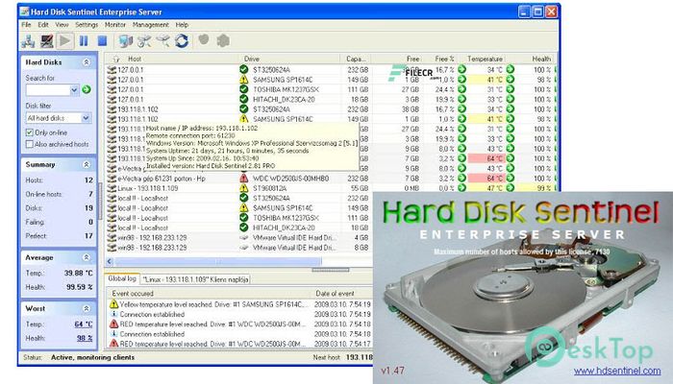Switch to the Linux - 193.118.1.109 log tab
This screenshot has width=673, height=384.
195,279
